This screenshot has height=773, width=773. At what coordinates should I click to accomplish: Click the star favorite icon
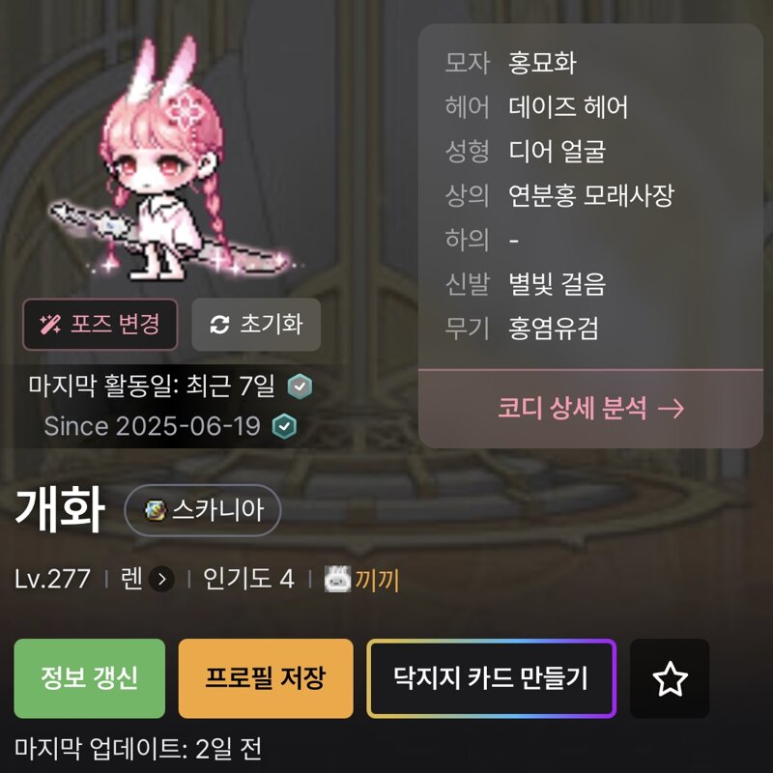(x=670, y=678)
